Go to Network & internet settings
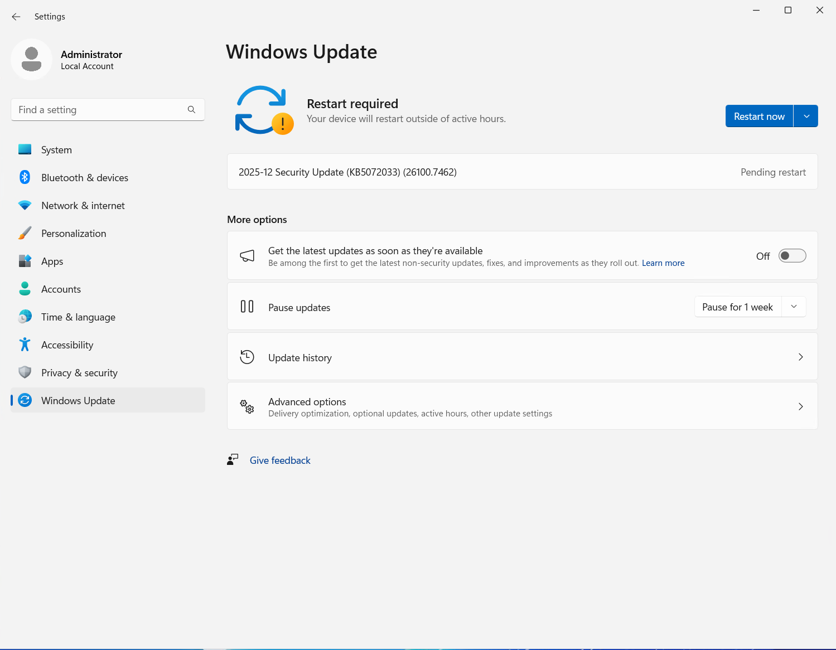The height and width of the screenshot is (650, 836). pos(108,205)
